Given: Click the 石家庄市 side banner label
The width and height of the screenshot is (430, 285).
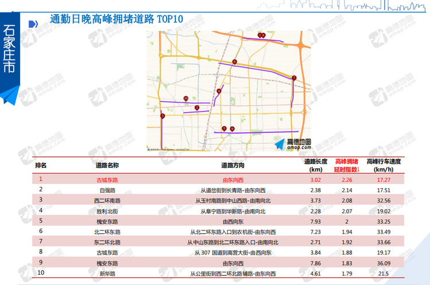Looking at the screenshot, I should [x=9, y=49].
